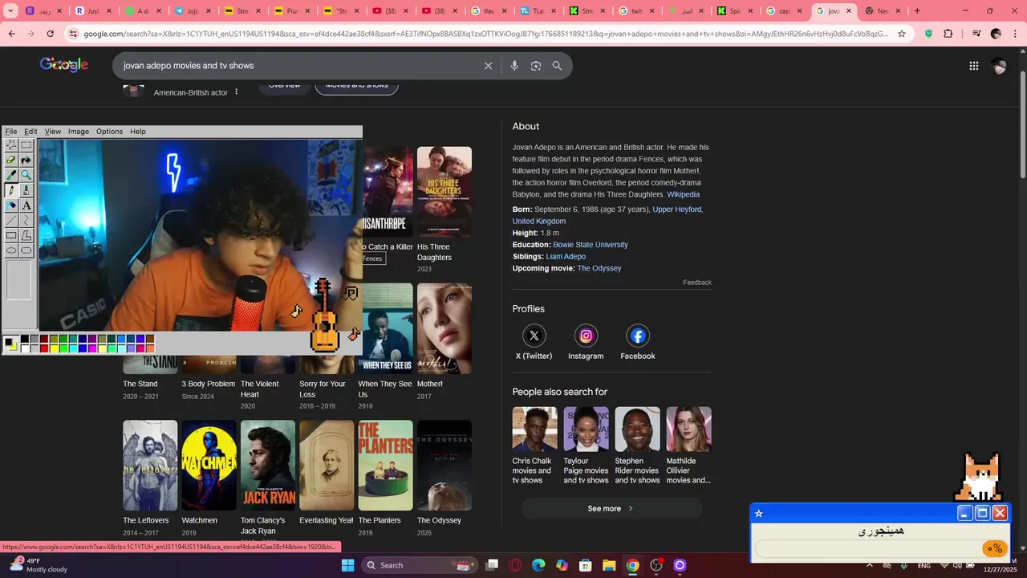
Task: Choose the Eraser tool in Paint toolbox
Action: click(11, 161)
